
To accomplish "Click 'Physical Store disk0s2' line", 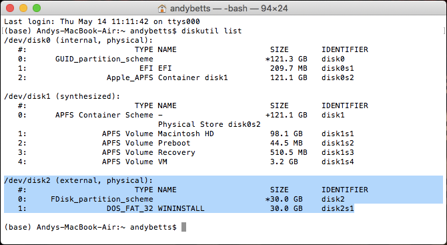I will [x=209, y=124].
